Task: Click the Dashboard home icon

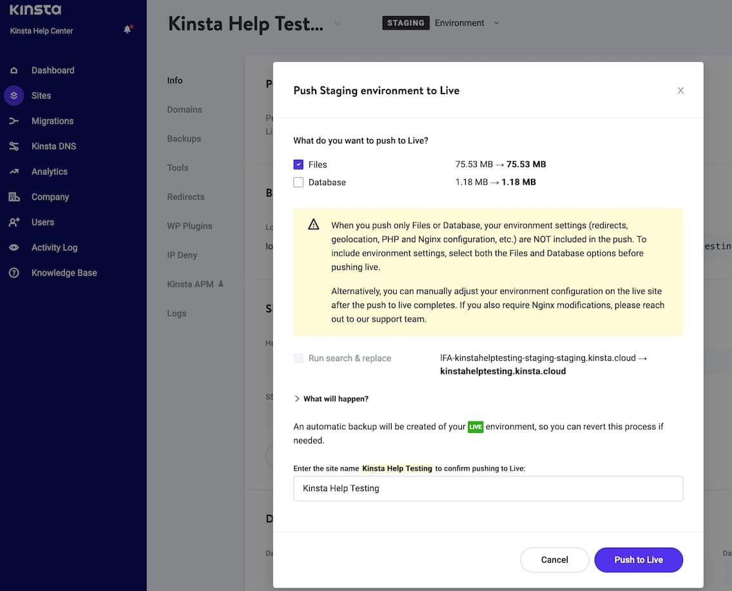Action: pos(14,70)
